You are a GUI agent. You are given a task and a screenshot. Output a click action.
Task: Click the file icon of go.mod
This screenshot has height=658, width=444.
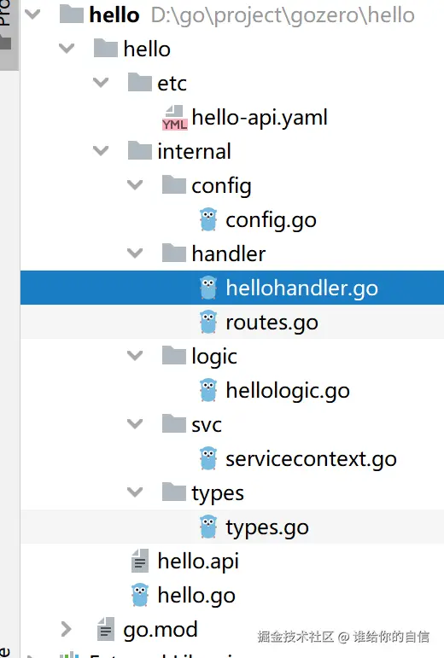point(106,629)
